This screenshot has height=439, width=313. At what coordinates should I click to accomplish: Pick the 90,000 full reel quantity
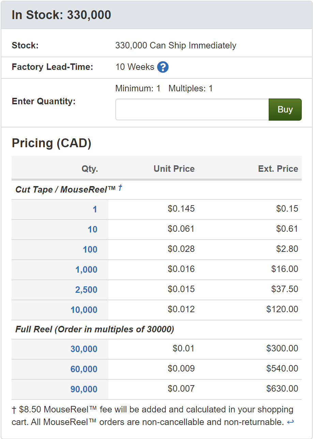[84, 389]
